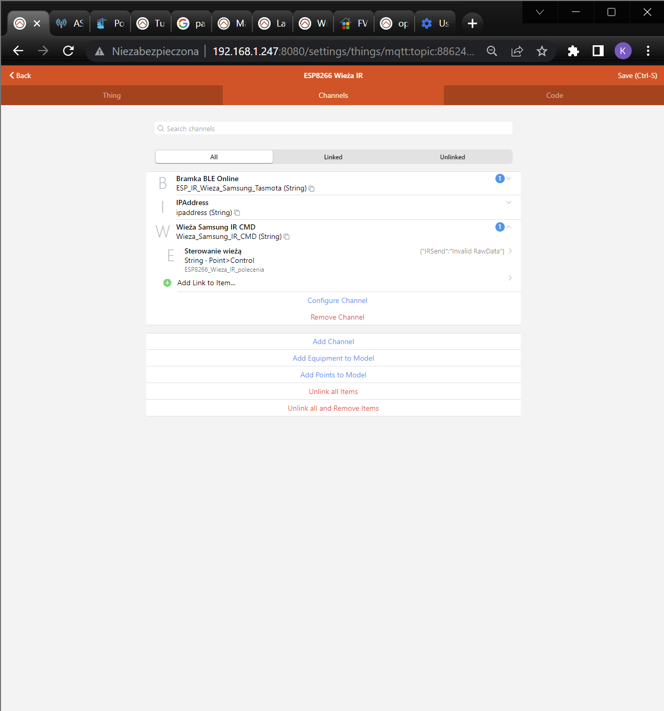Open the zoom magnifier icon in address bar
Viewport: 664px width, 711px height.
pyautogui.click(x=492, y=51)
